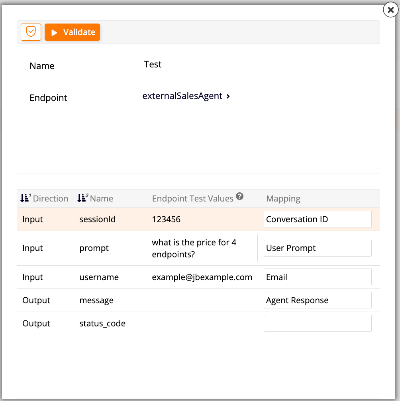The width and height of the screenshot is (400, 401).
Task: Click the shield check icon button
Action: tap(31, 32)
